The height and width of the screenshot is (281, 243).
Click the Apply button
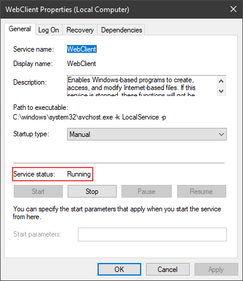coord(216,270)
